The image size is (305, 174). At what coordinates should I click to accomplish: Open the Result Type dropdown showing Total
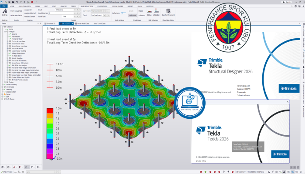[75, 17]
